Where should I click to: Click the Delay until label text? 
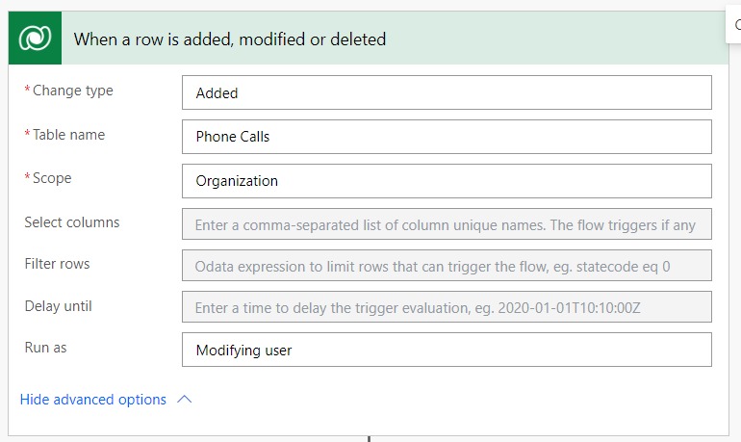tap(58, 306)
